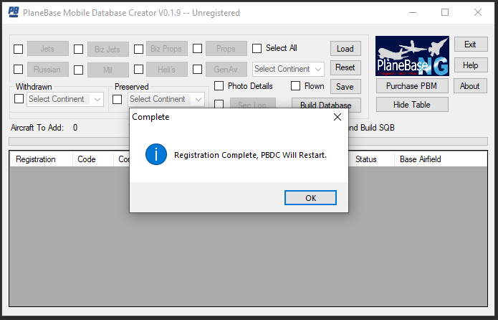Click the Purchase PBM button
Viewport: 498px width, 320px height.
tap(412, 86)
